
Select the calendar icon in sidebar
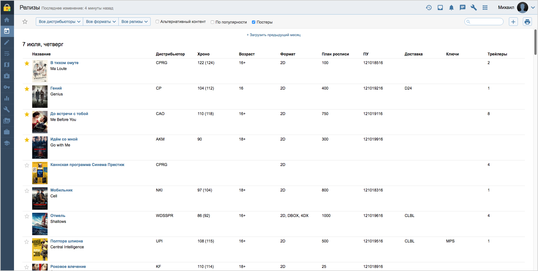7,31
